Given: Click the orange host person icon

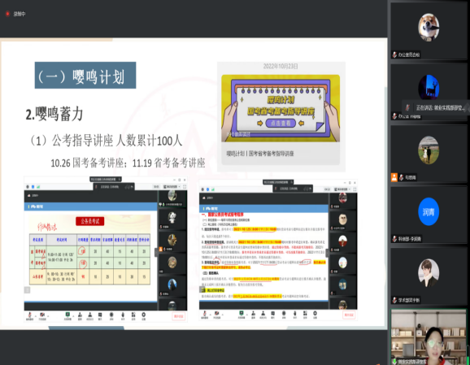Looking at the screenshot, I should click(x=394, y=177).
